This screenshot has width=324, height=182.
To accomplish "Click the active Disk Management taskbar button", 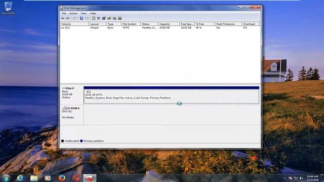I will click(90, 178).
